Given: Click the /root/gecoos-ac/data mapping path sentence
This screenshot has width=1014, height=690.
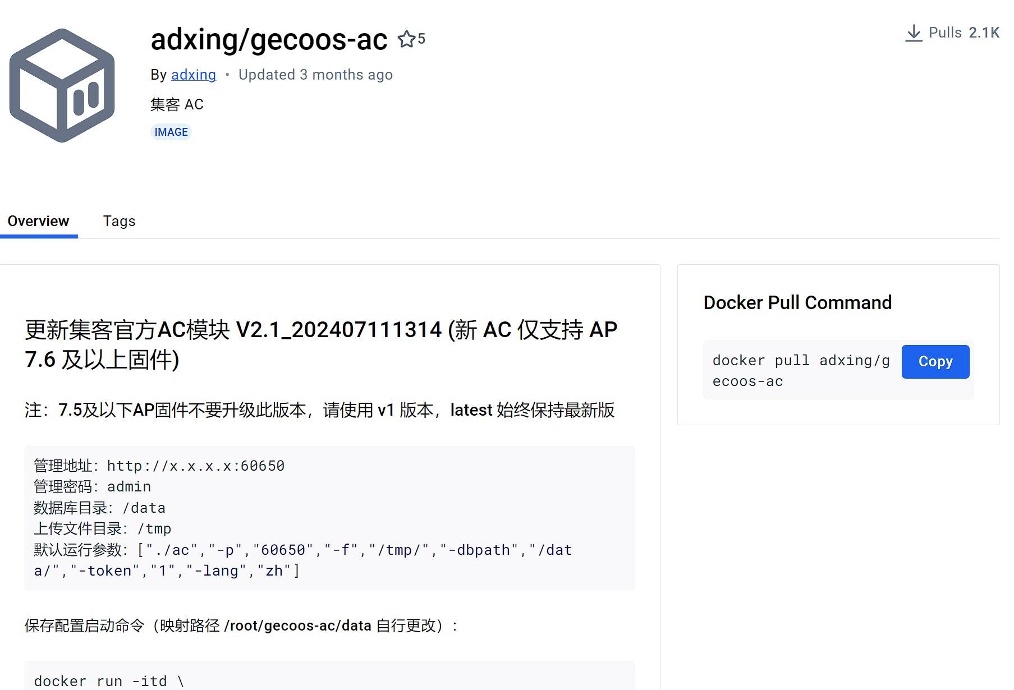Looking at the screenshot, I should coord(241,625).
